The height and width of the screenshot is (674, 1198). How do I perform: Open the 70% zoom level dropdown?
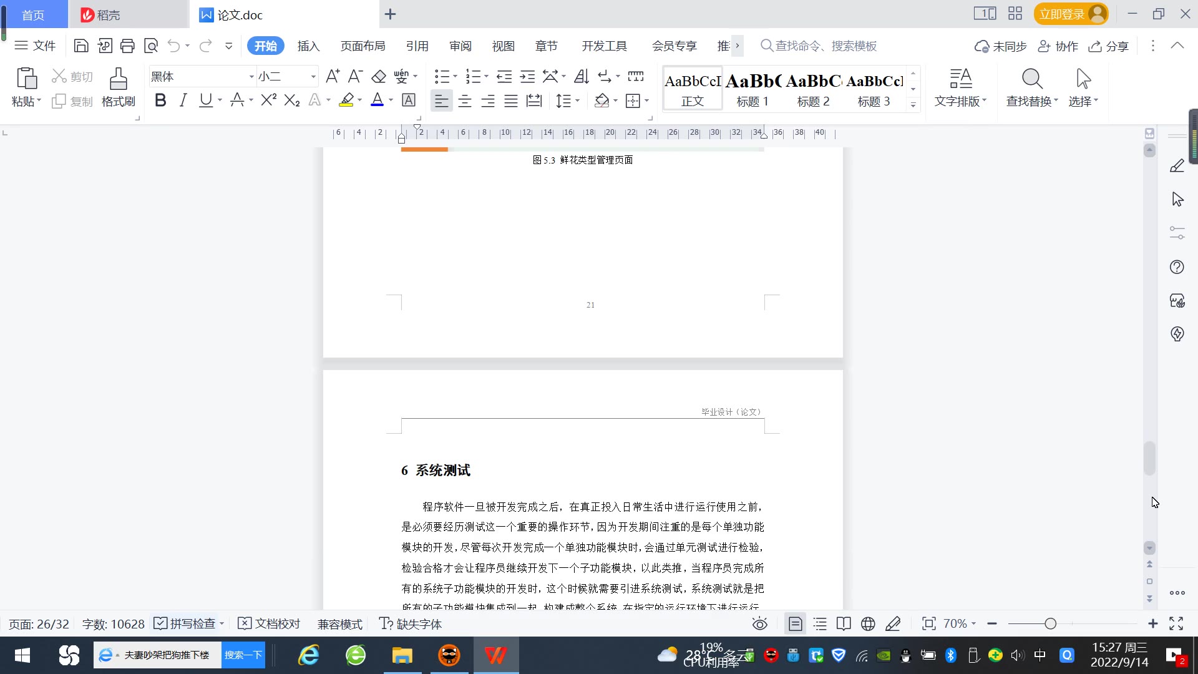[x=960, y=624]
